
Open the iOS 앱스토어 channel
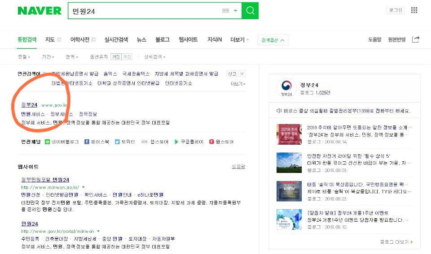[x=154, y=142]
